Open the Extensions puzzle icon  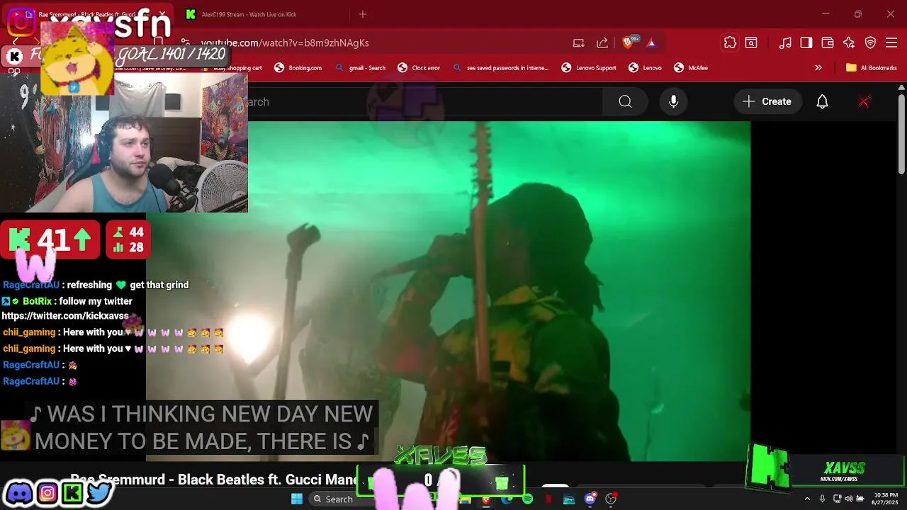[730, 43]
